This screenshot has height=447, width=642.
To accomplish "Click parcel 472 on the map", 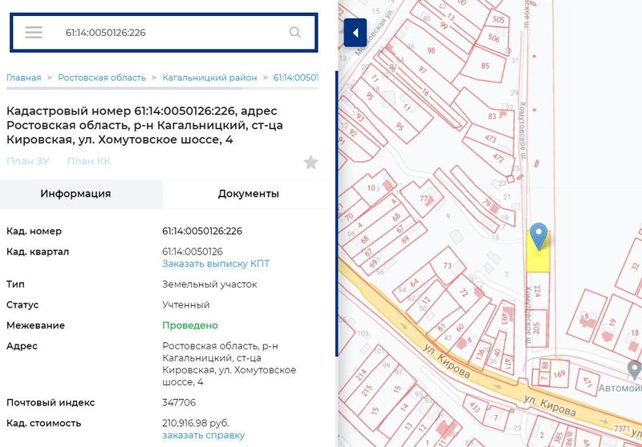I will pos(498,158).
